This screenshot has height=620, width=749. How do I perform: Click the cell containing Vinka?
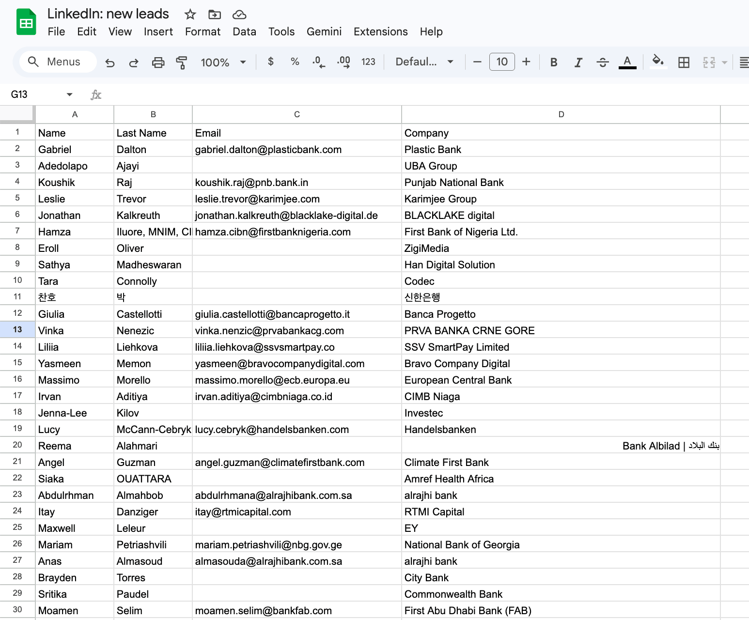coord(75,330)
